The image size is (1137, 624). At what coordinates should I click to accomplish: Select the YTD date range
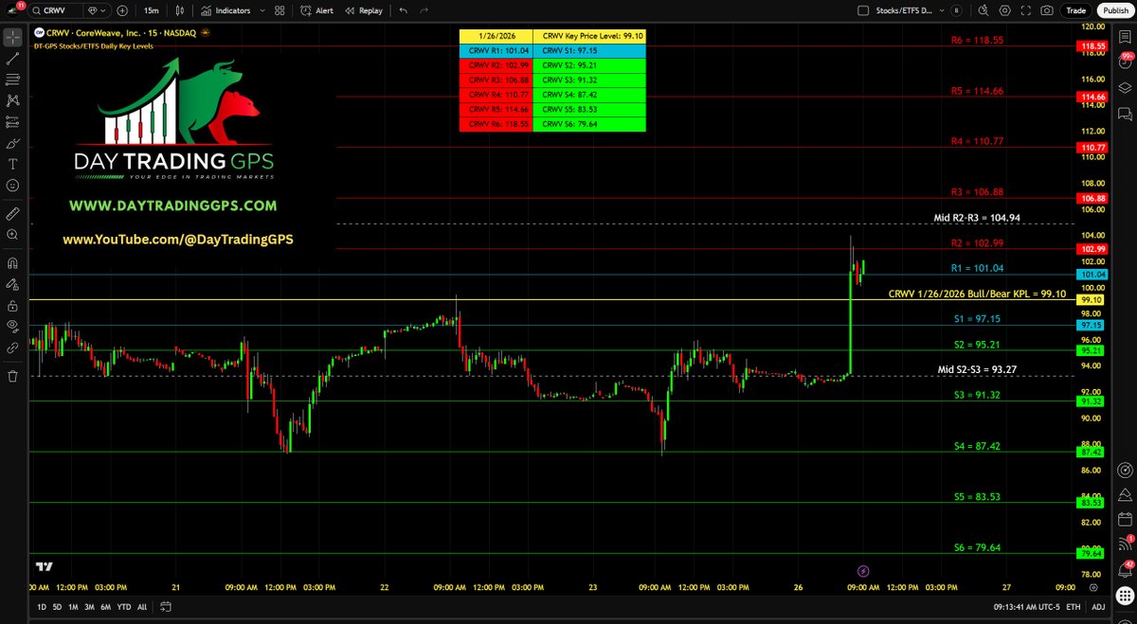(123, 607)
